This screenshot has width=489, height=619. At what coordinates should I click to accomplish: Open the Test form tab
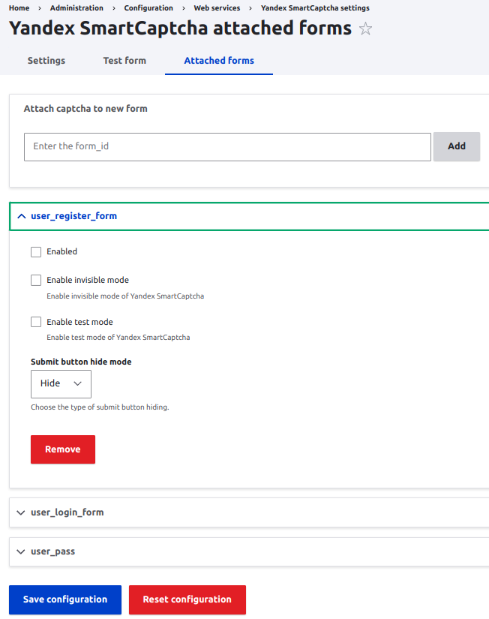(x=124, y=61)
